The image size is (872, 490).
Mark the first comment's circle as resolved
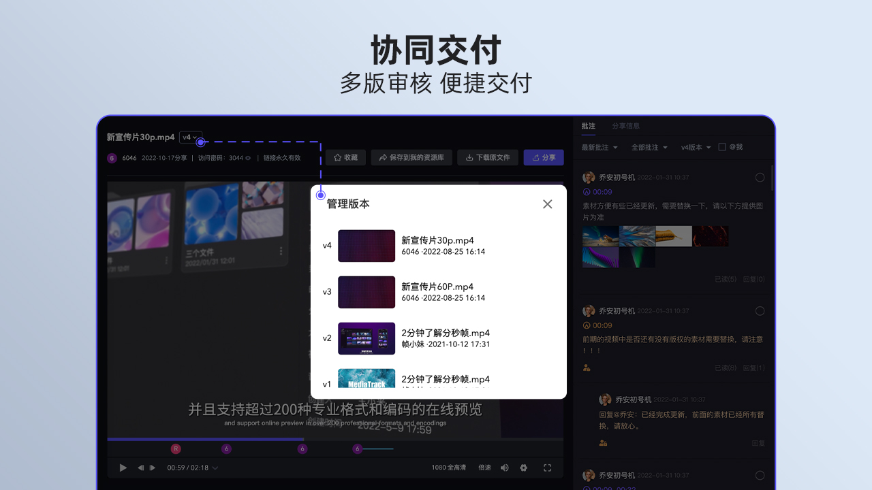[760, 177]
